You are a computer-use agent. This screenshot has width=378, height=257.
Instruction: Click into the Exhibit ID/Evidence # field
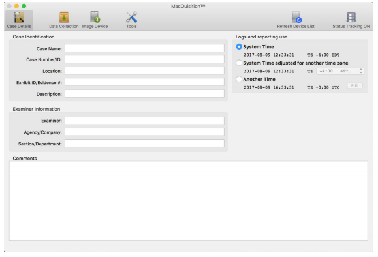click(144, 82)
